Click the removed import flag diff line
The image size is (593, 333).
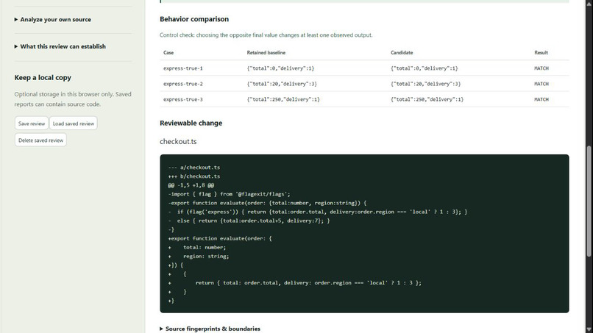click(x=230, y=194)
